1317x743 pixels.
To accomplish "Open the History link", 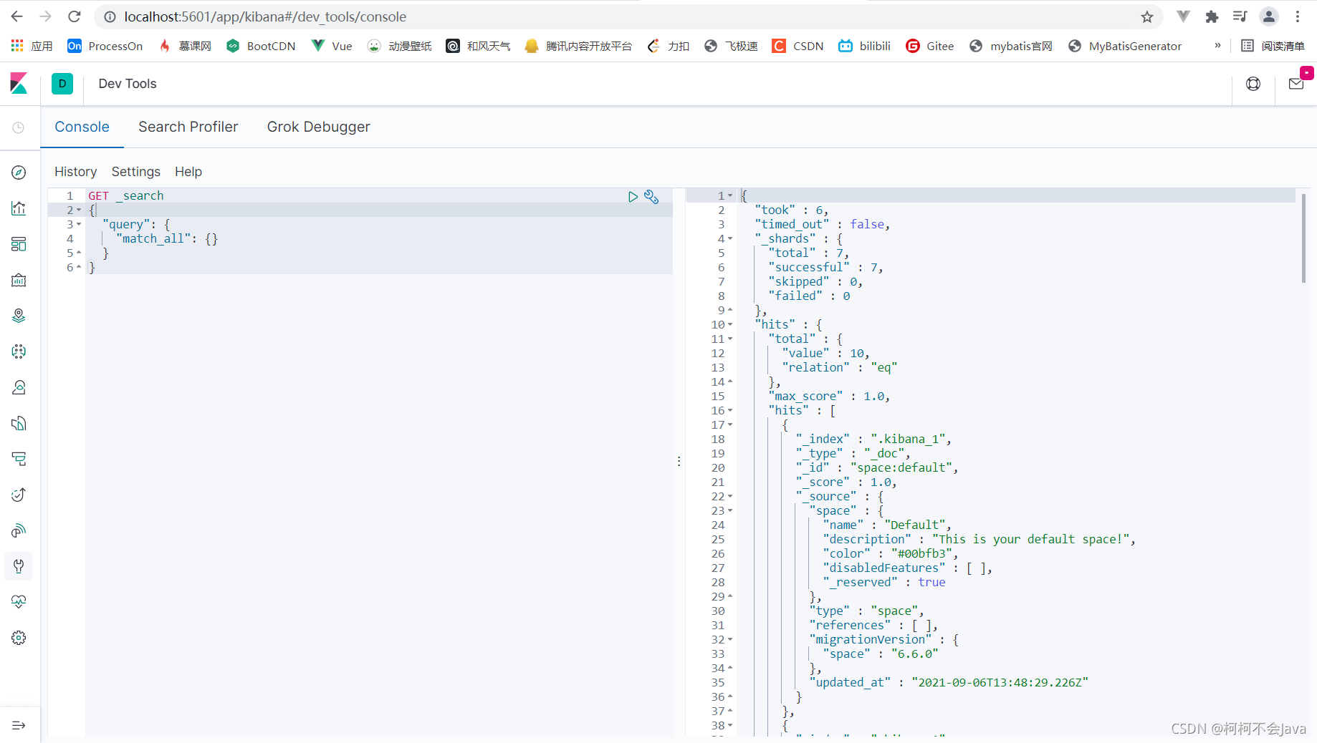I will coord(75,172).
